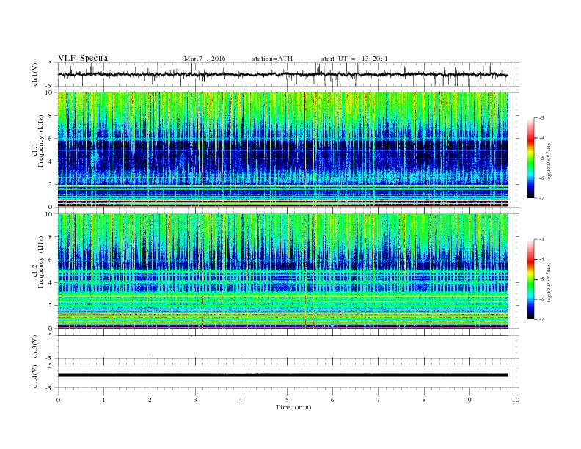Click the ch.2 PSD color scale bar
Viewport: 581px width, 449px height.
coord(530,279)
